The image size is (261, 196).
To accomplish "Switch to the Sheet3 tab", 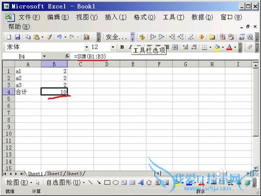I will (74, 174).
